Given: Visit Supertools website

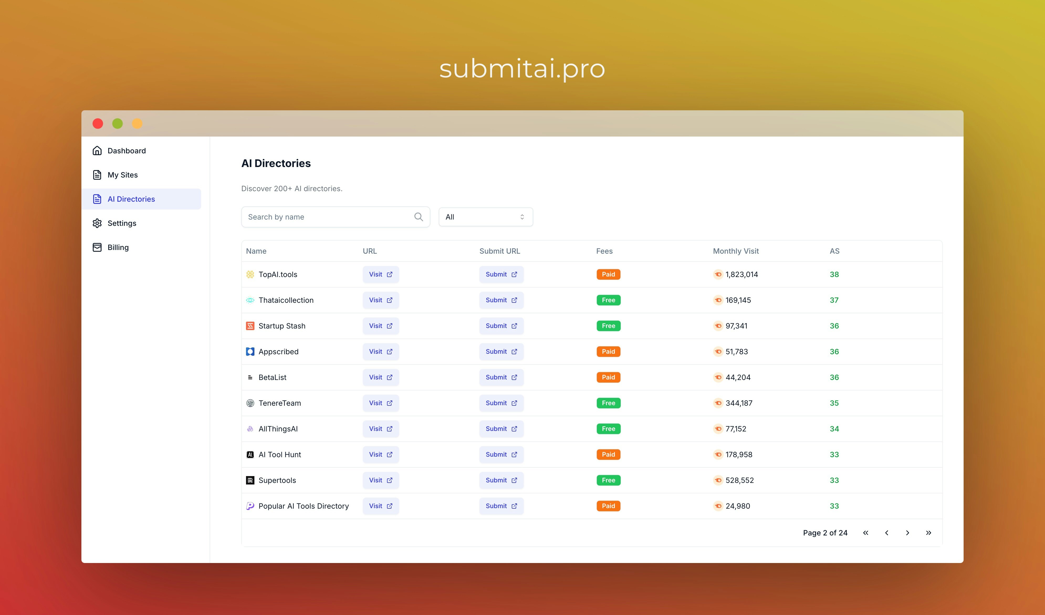Looking at the screenshot, I should [381, 480].
